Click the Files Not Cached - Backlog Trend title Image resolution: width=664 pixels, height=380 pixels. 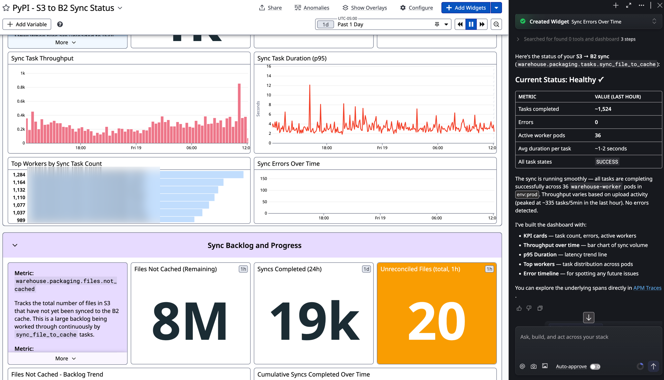57,374
